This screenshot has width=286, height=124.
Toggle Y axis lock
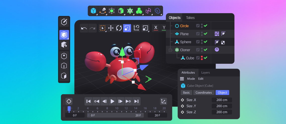click(x=164, y=28)
